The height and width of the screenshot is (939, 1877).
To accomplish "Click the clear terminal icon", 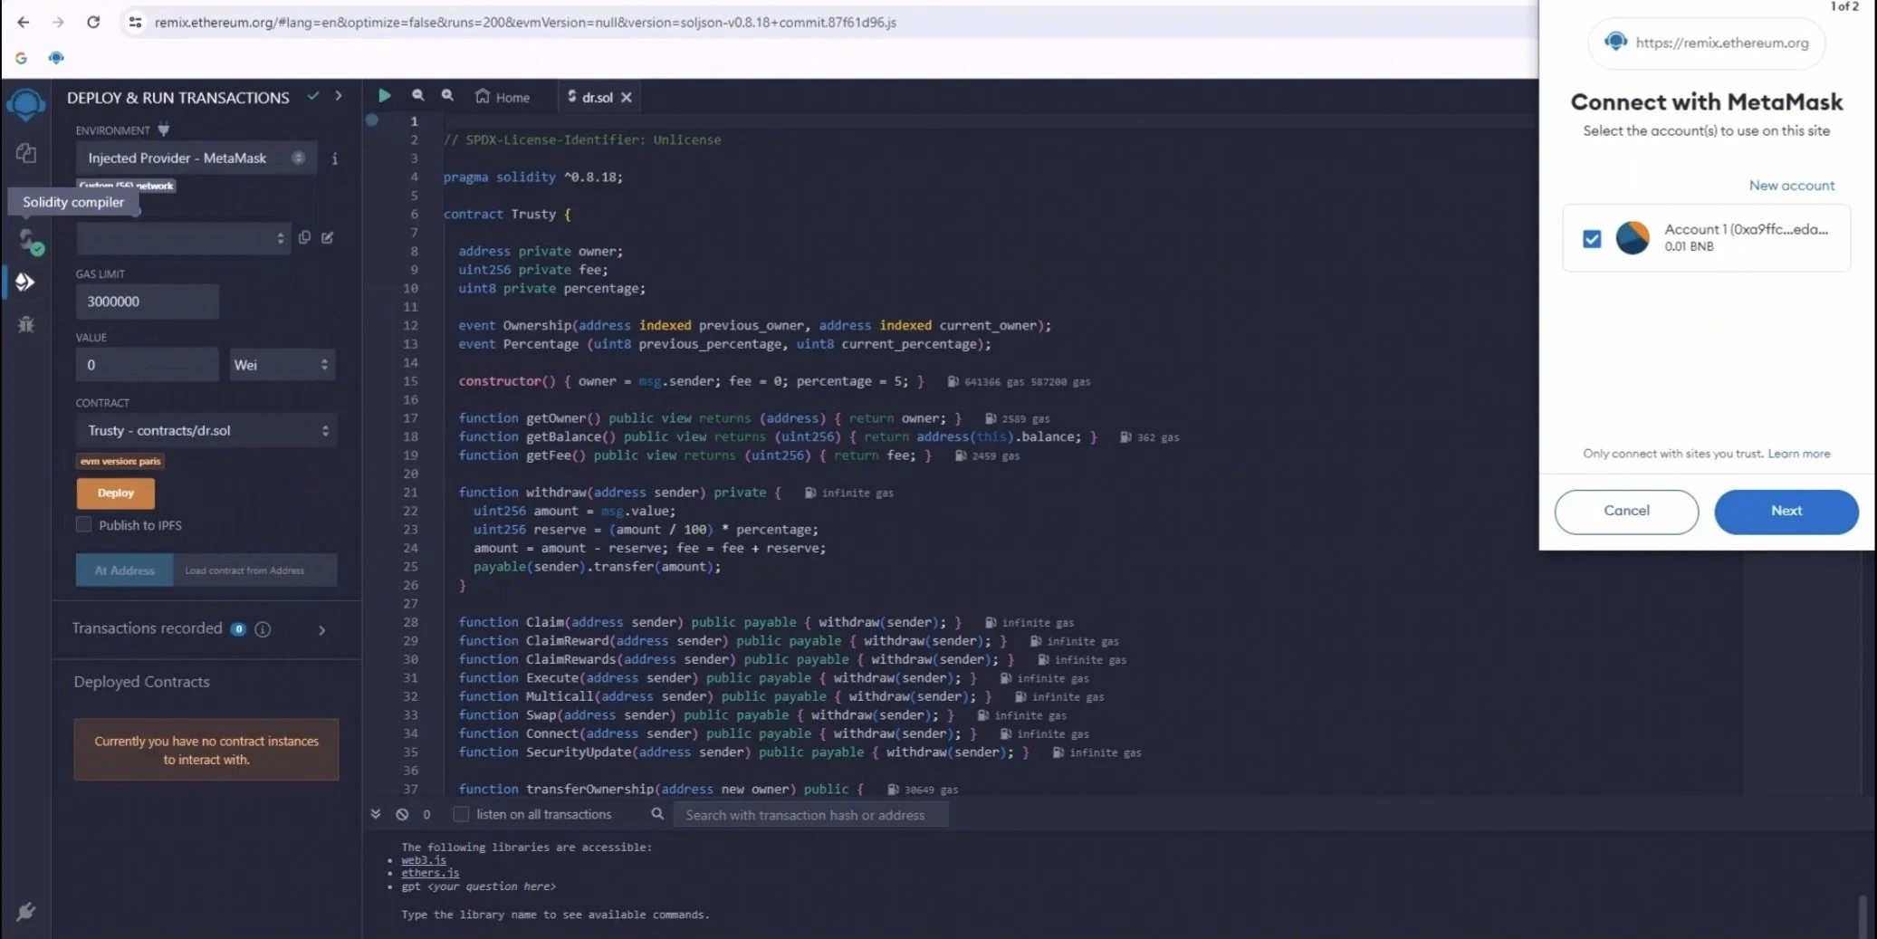I will click(402, 814).
